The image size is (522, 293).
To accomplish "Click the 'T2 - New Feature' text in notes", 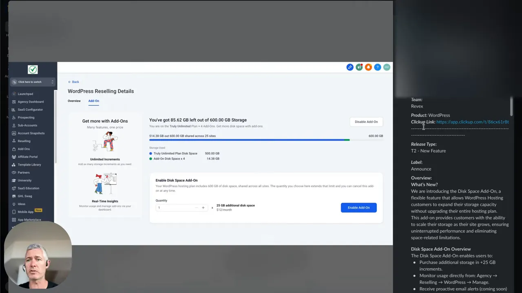I will 428,151.
